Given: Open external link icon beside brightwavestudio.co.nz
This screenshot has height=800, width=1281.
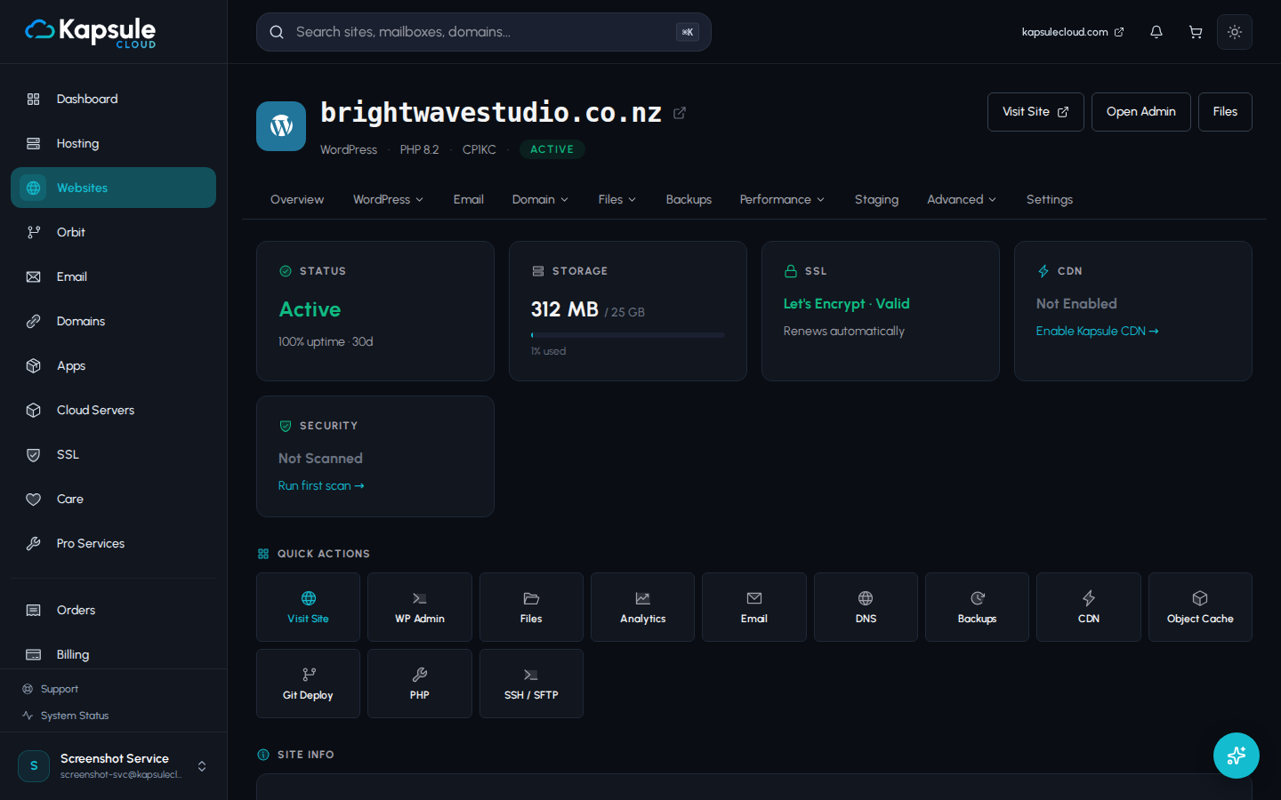Looking at the screenshot, I should click(680, 113).
